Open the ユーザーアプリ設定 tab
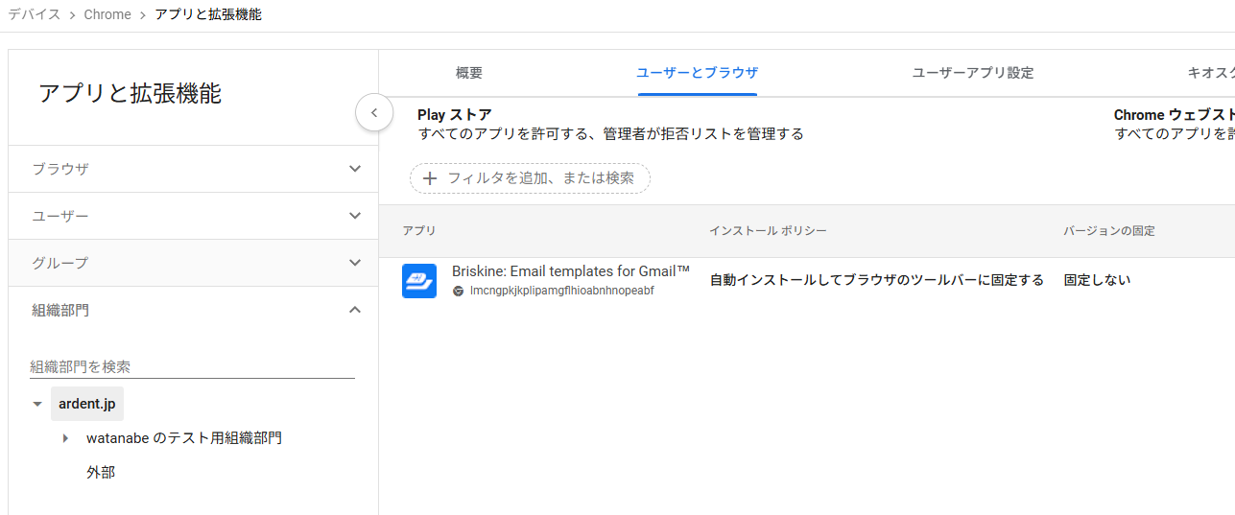 972,73
